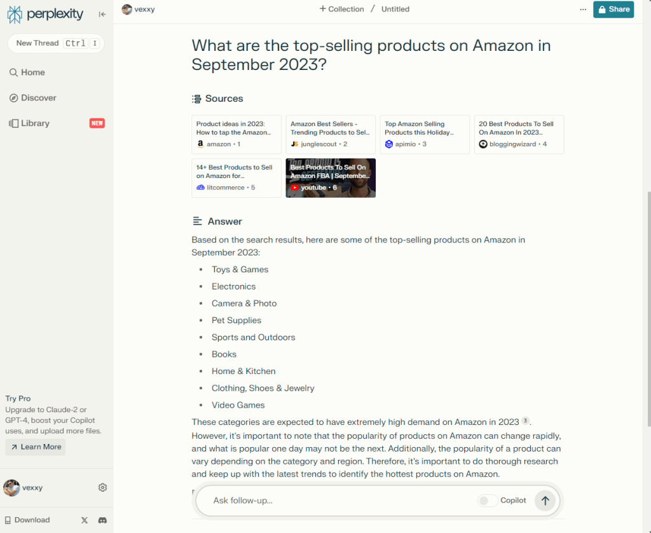Screen dimensions: 651x533
Task: Click the junglescout favicon icon
Action: coord(295,144)
